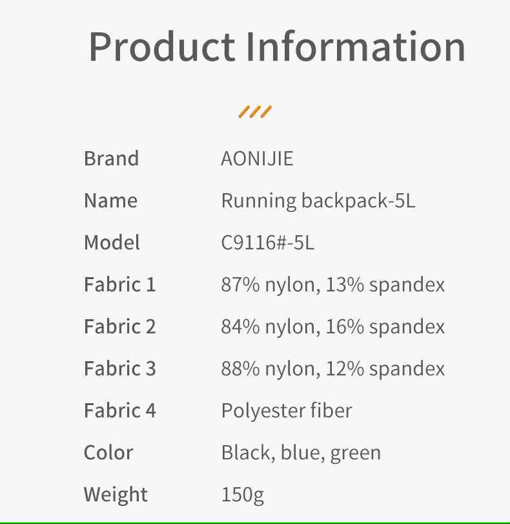Select the Name row label

[110, 200]
